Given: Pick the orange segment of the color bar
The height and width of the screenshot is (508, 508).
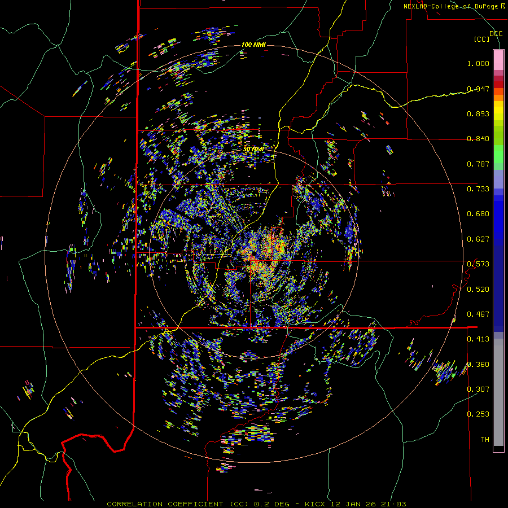Looking at the screenshot, I should (498, 95).
